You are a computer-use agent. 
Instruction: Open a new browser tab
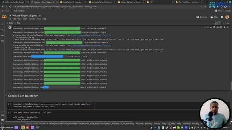click(206, 2)
